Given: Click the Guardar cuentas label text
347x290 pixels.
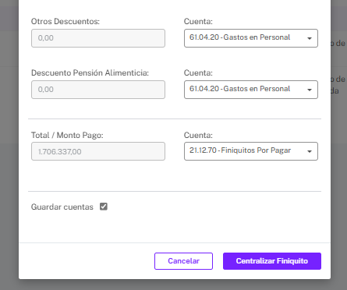Looking at the screenshot, I should click(62, 207).
